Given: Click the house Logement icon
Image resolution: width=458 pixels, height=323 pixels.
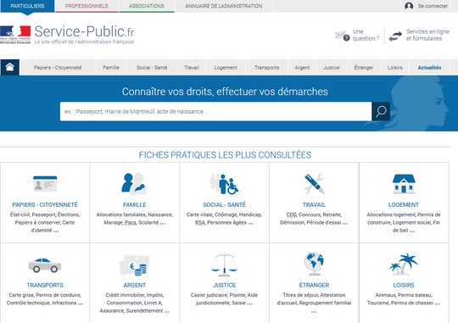Looking at the screenshot, I should click(404, 184).
